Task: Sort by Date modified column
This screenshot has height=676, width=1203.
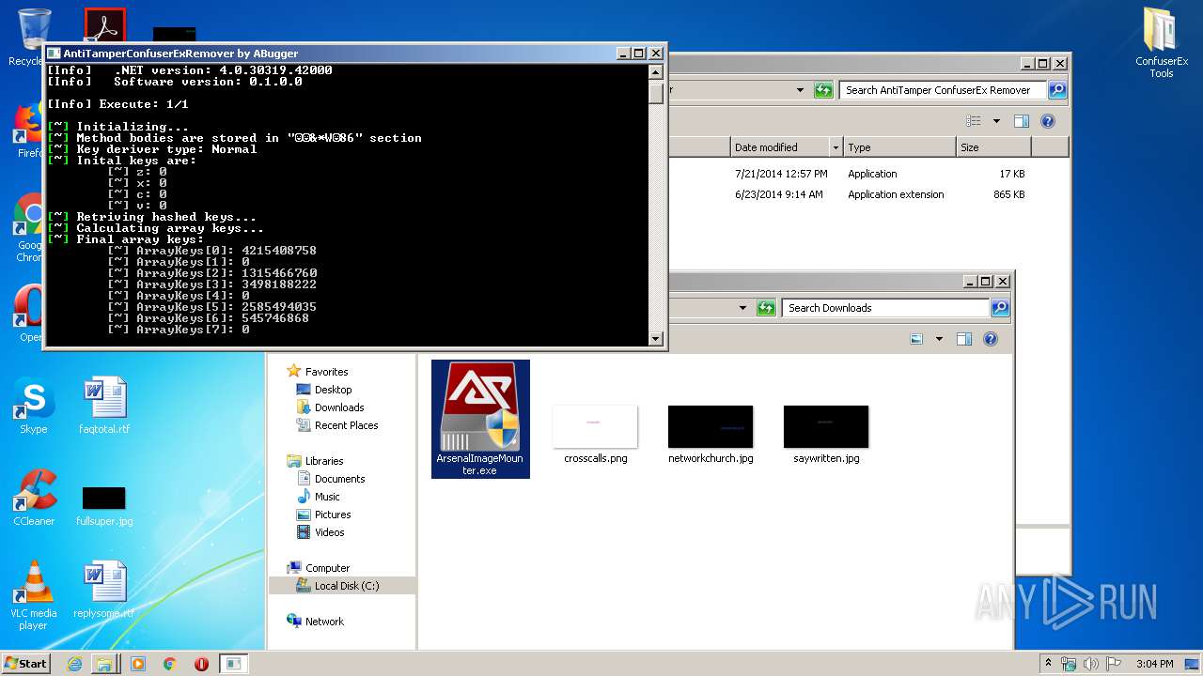Action: (780, 147)
